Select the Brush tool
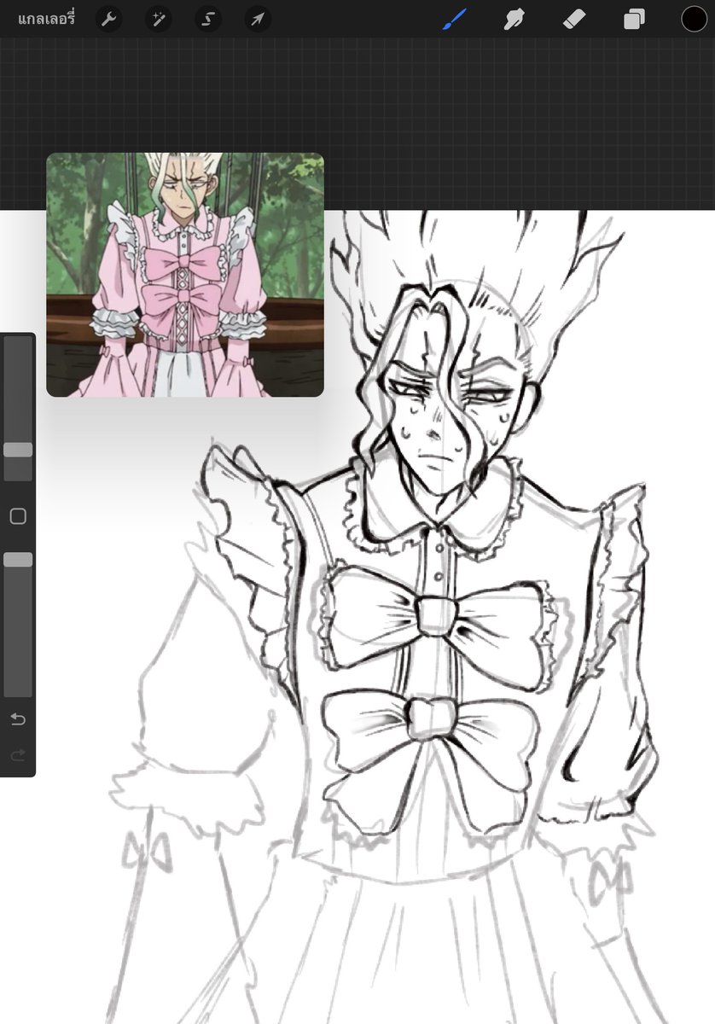Viewport: 715px width, 1024px height. 455,19
